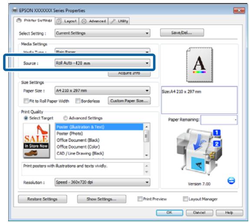Screen dimensions: 249x223
Task: Tick the Print Preview checkbox
Action: pos(140,199)
